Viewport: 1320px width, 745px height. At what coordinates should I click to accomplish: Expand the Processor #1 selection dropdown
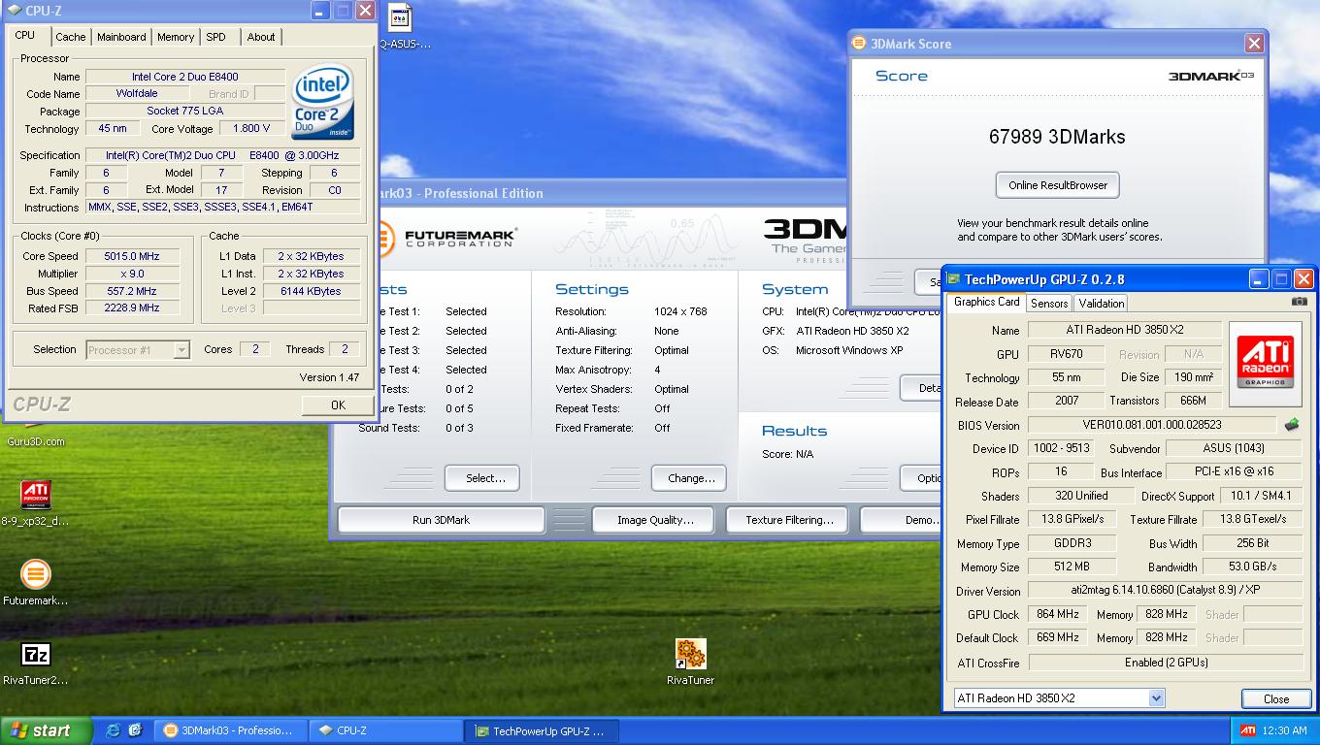(181, 350)
